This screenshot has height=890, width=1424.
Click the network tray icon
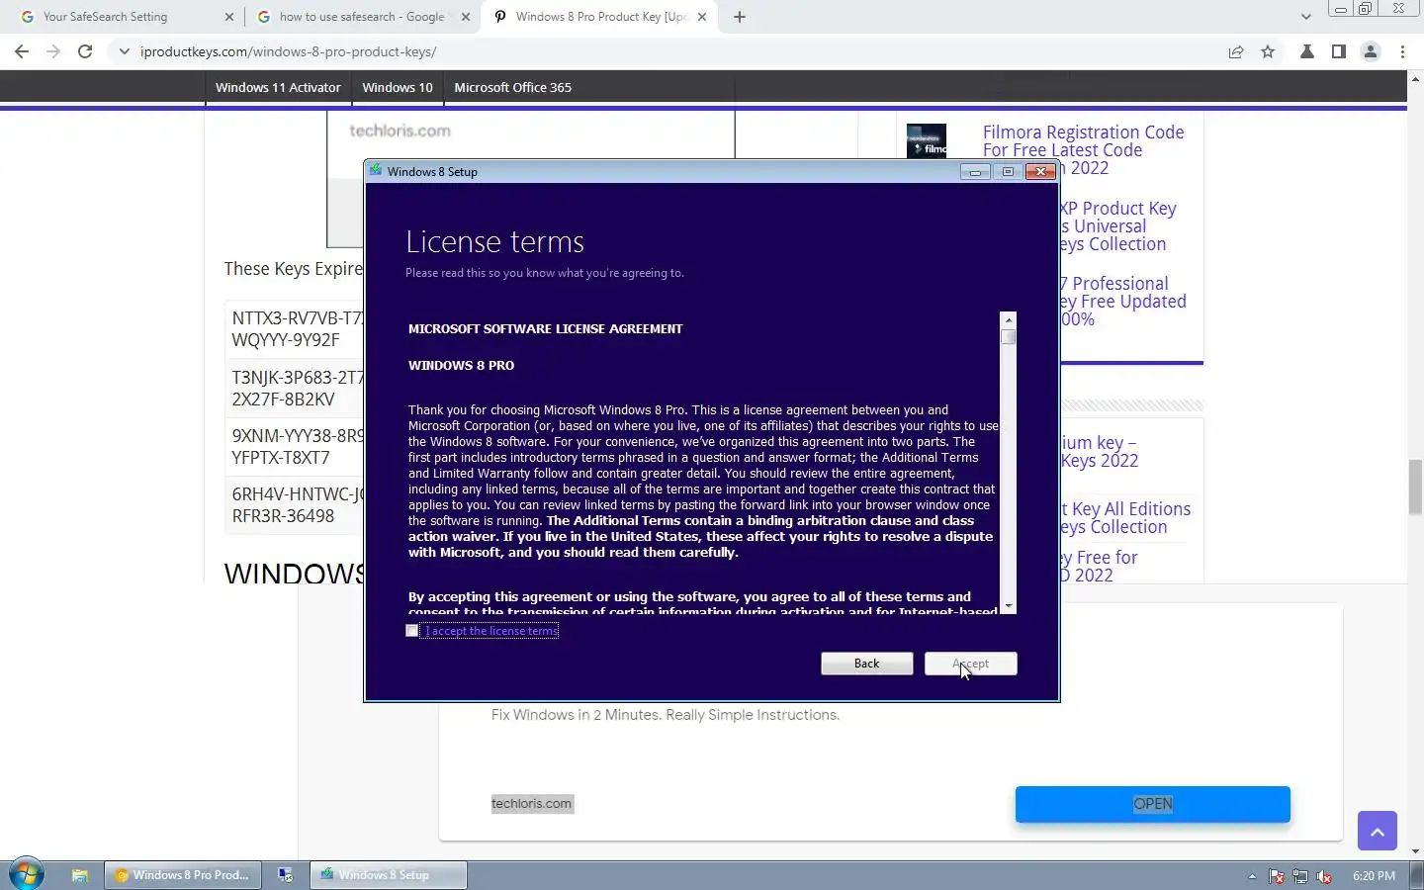[x=1300, y=876]
